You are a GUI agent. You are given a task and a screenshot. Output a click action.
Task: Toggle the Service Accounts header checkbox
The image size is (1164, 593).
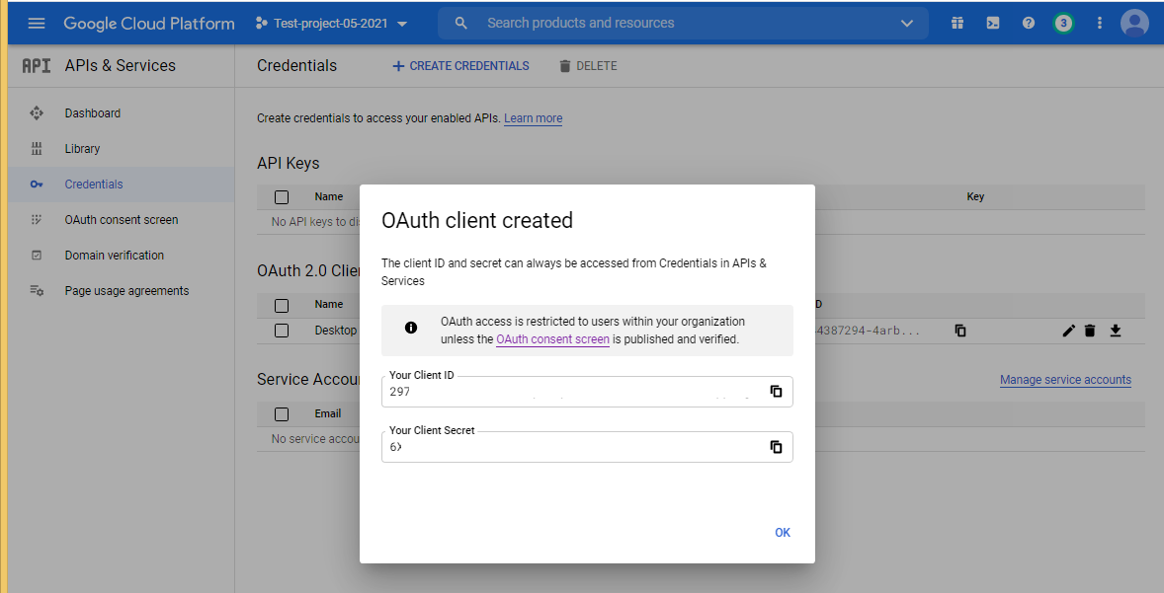pos(282,413)
